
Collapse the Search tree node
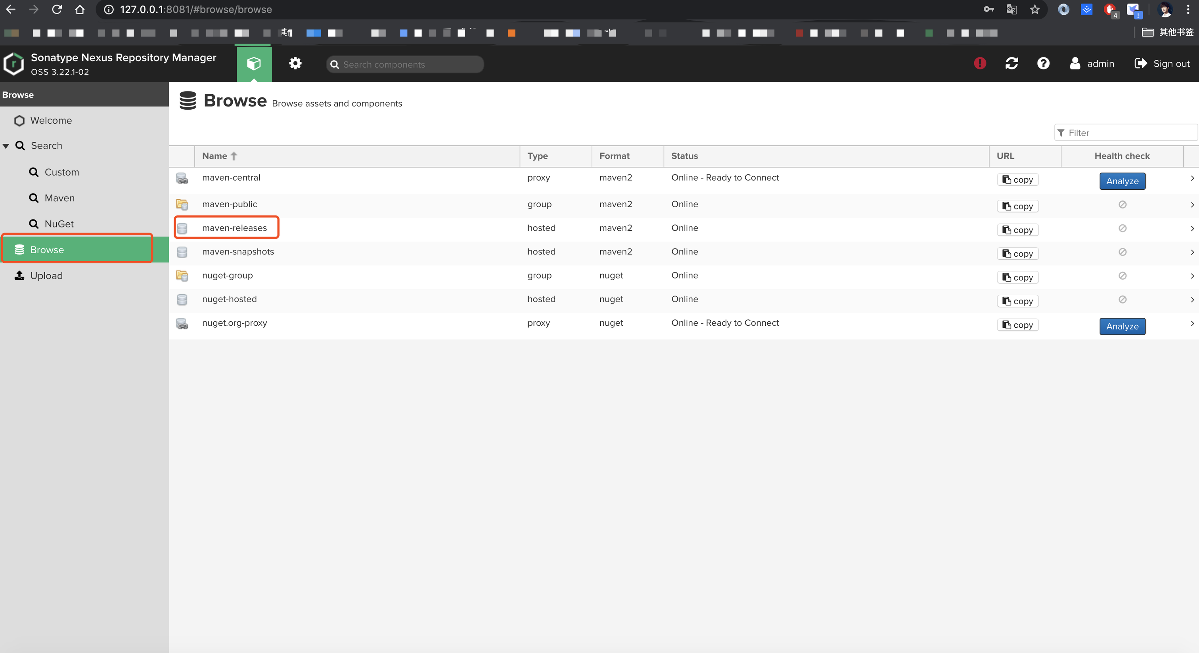tap(6, 146)
